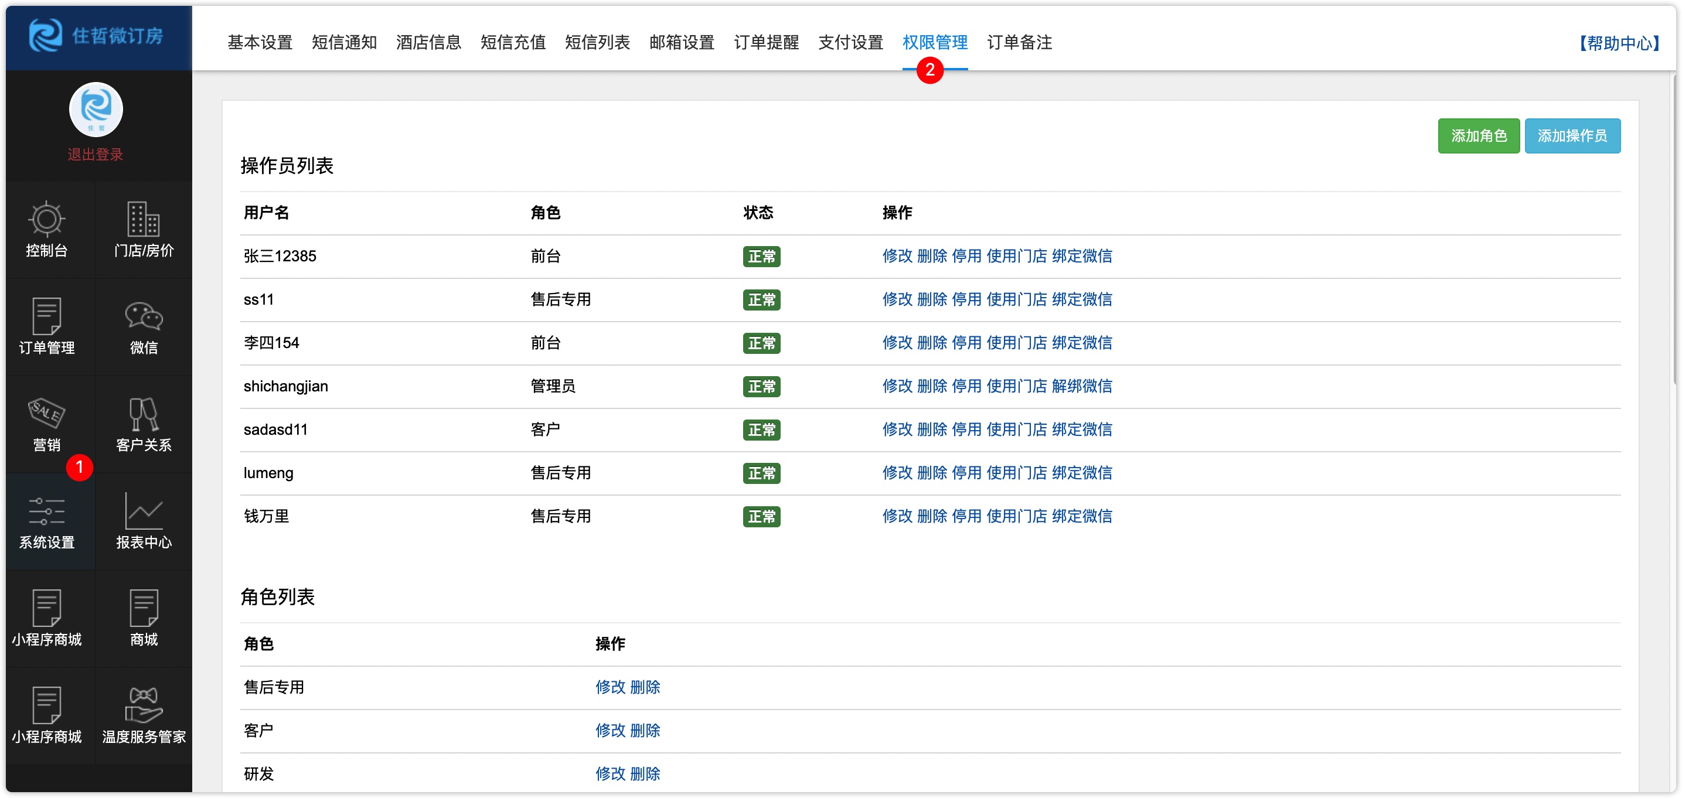
Task: Click 删除 for role 研发
Action: [x=645, y=774]
